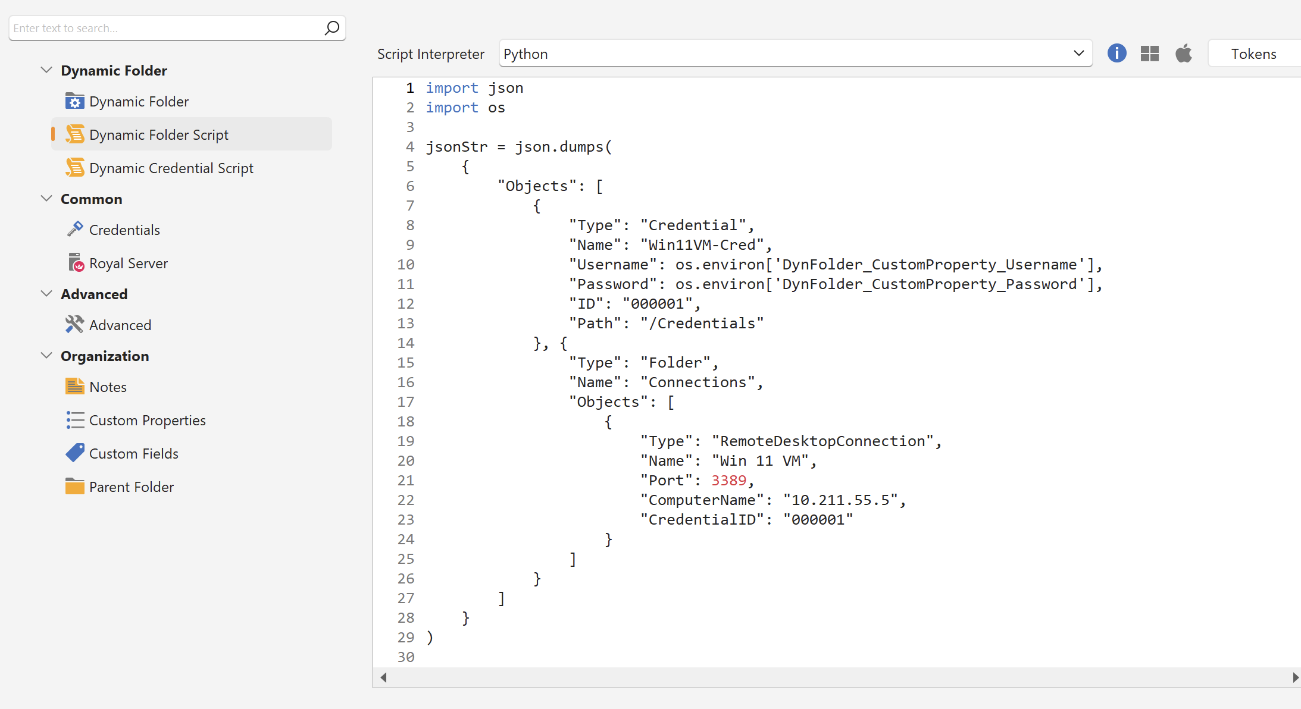Click the Custom Properties list icon

(x=75, y=420)
